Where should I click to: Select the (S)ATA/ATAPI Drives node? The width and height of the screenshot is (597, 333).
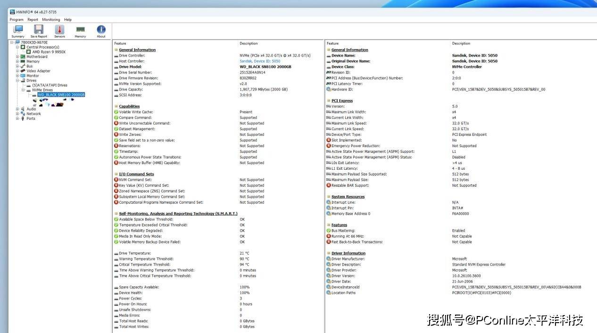(x=50, y=85)
